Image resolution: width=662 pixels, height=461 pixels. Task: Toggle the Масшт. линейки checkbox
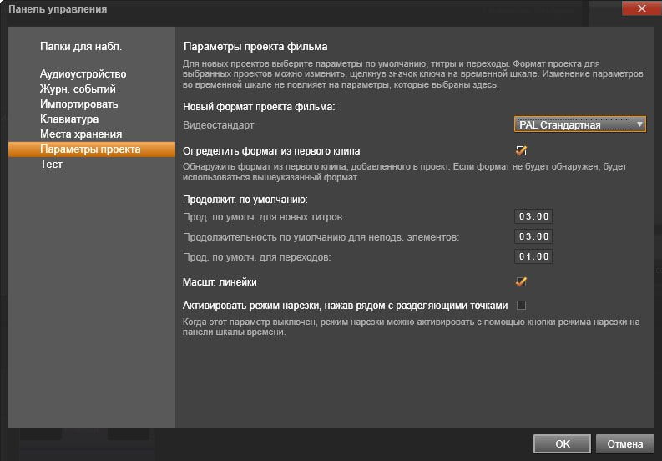point(522,281)
